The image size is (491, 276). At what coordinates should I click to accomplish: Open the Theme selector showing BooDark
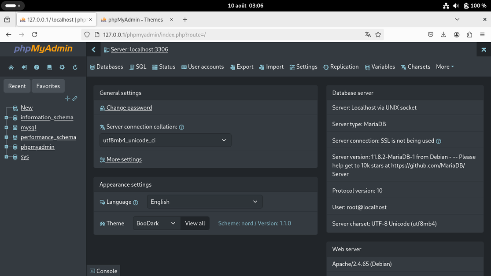coord(156,223)
